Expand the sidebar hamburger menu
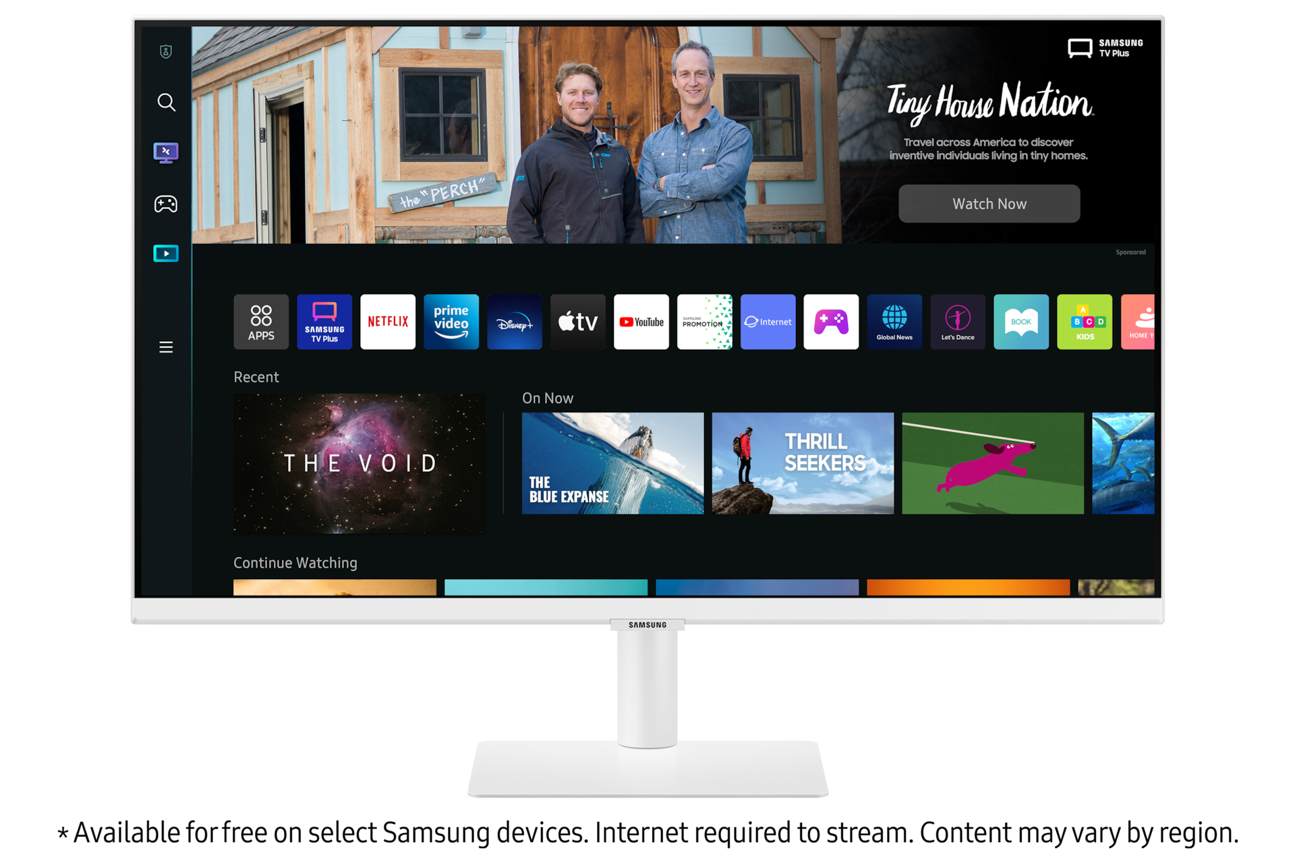This screenshot has width=1295, height=863. (166, 346)
